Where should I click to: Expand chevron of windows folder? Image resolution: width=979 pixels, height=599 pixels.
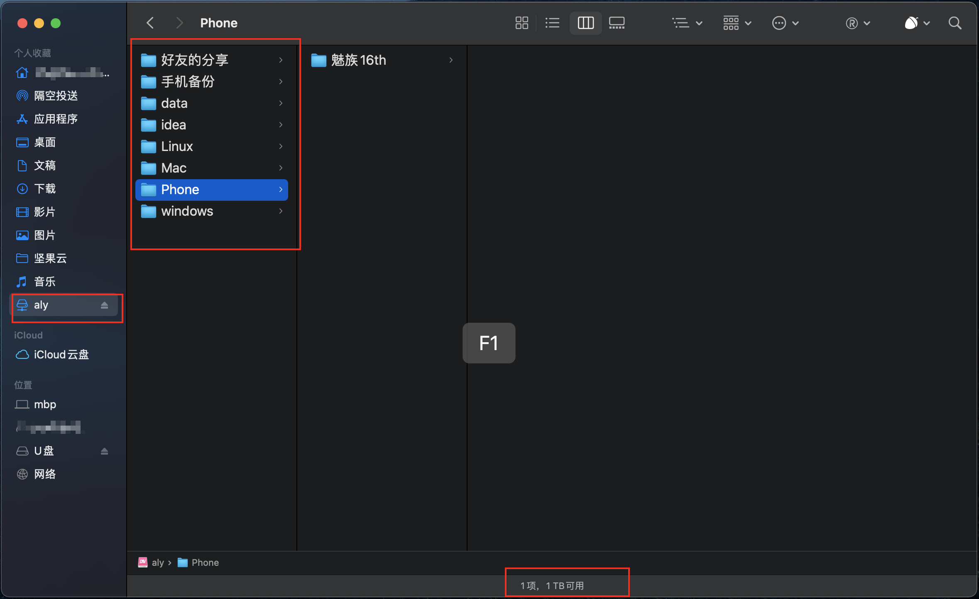pyautogui.click(x=281, y=211)
